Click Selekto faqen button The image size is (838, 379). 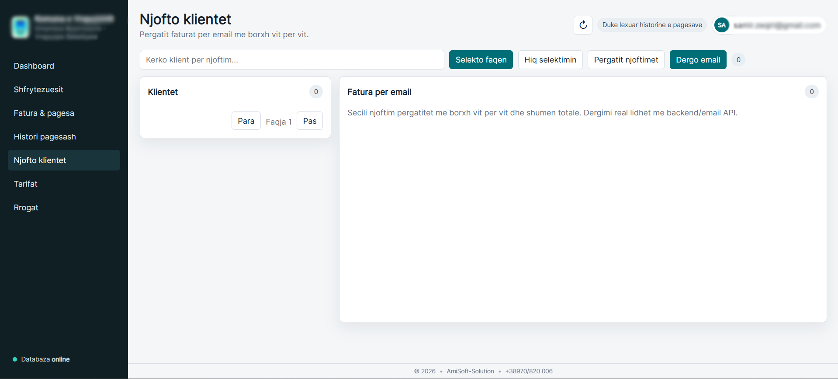point(481,60)
